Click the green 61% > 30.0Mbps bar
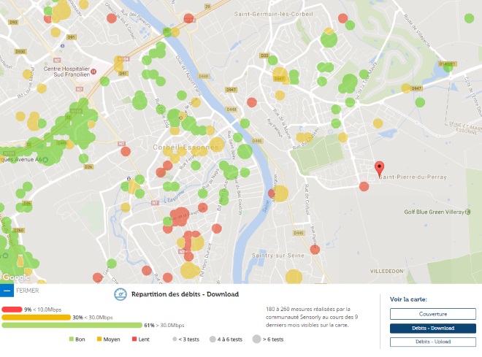The height and width of the screenshot is (357, 482). click(x=72, y=325)
